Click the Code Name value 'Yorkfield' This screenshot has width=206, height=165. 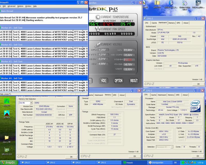click(165, 104)
